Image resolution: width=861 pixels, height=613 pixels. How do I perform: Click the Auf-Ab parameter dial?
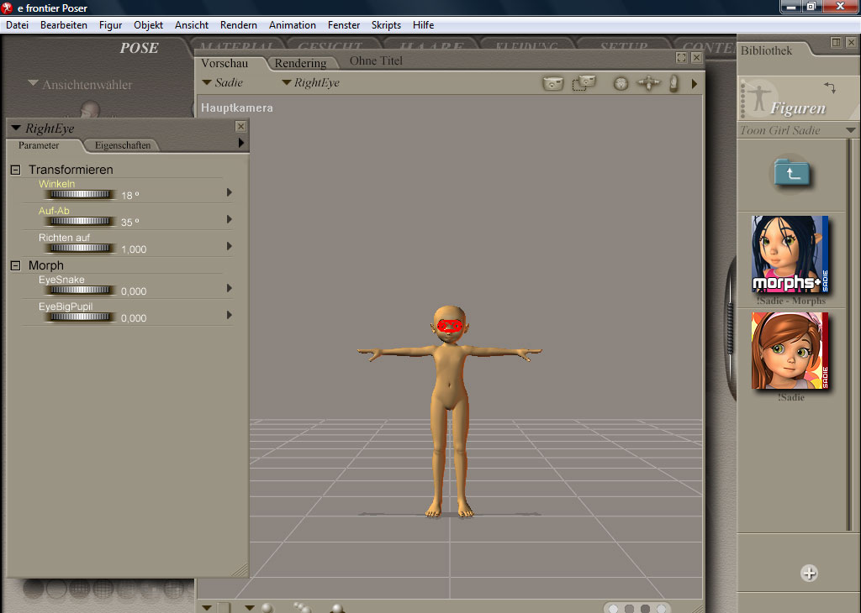(79, 222)
